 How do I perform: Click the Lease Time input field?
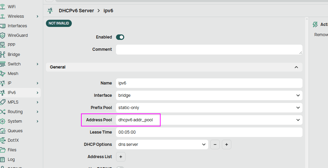(209, 132)
